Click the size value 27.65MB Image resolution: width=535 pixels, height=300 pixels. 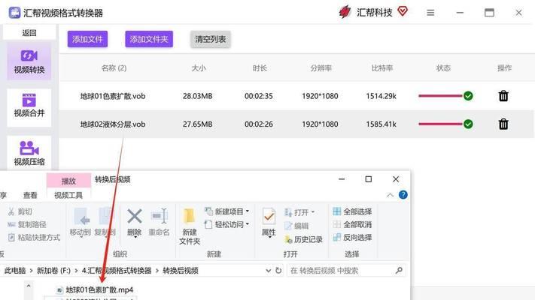[198, 124]
